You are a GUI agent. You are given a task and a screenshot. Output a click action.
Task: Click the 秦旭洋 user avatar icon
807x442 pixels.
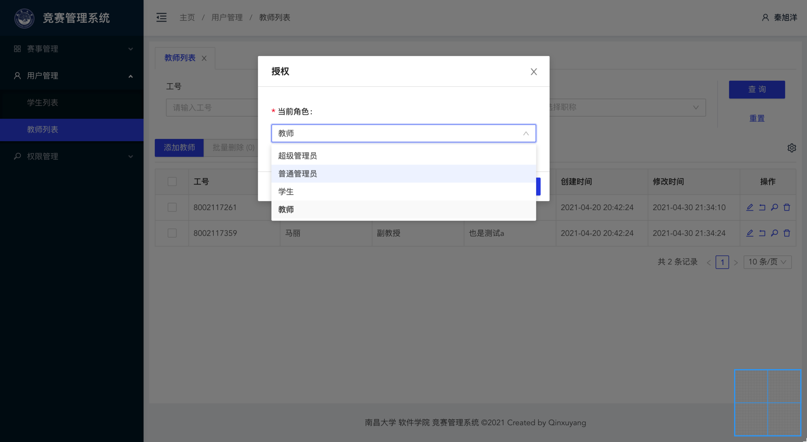pos(765,18)
